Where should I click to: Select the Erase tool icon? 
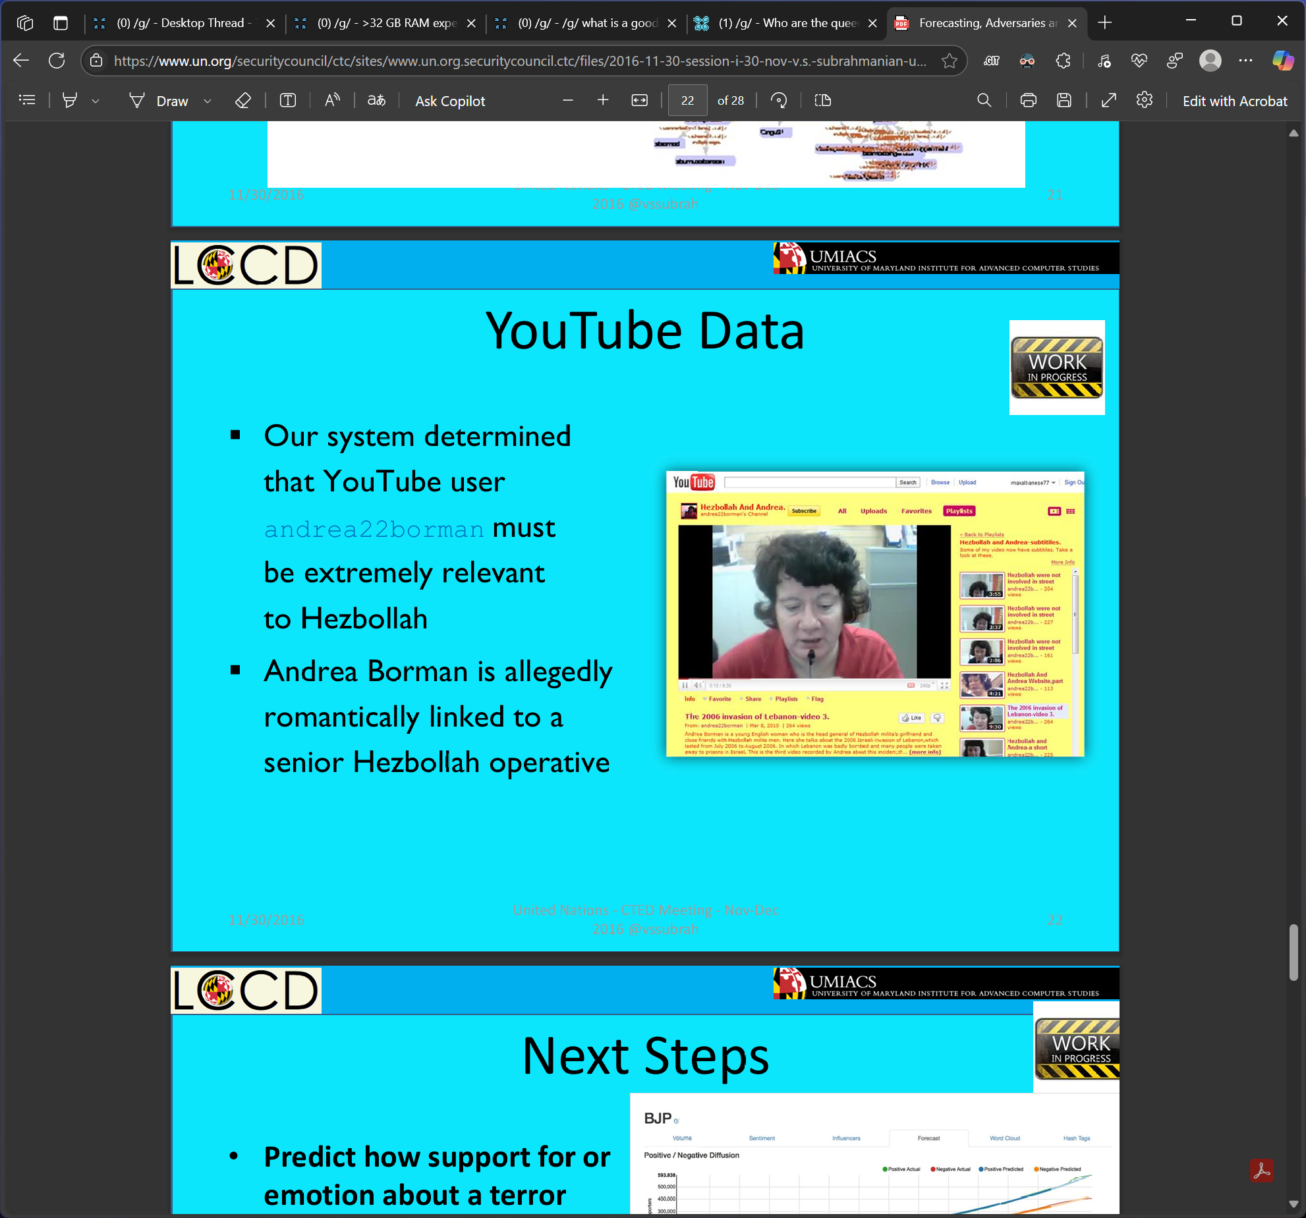click(x=243, y=100)
